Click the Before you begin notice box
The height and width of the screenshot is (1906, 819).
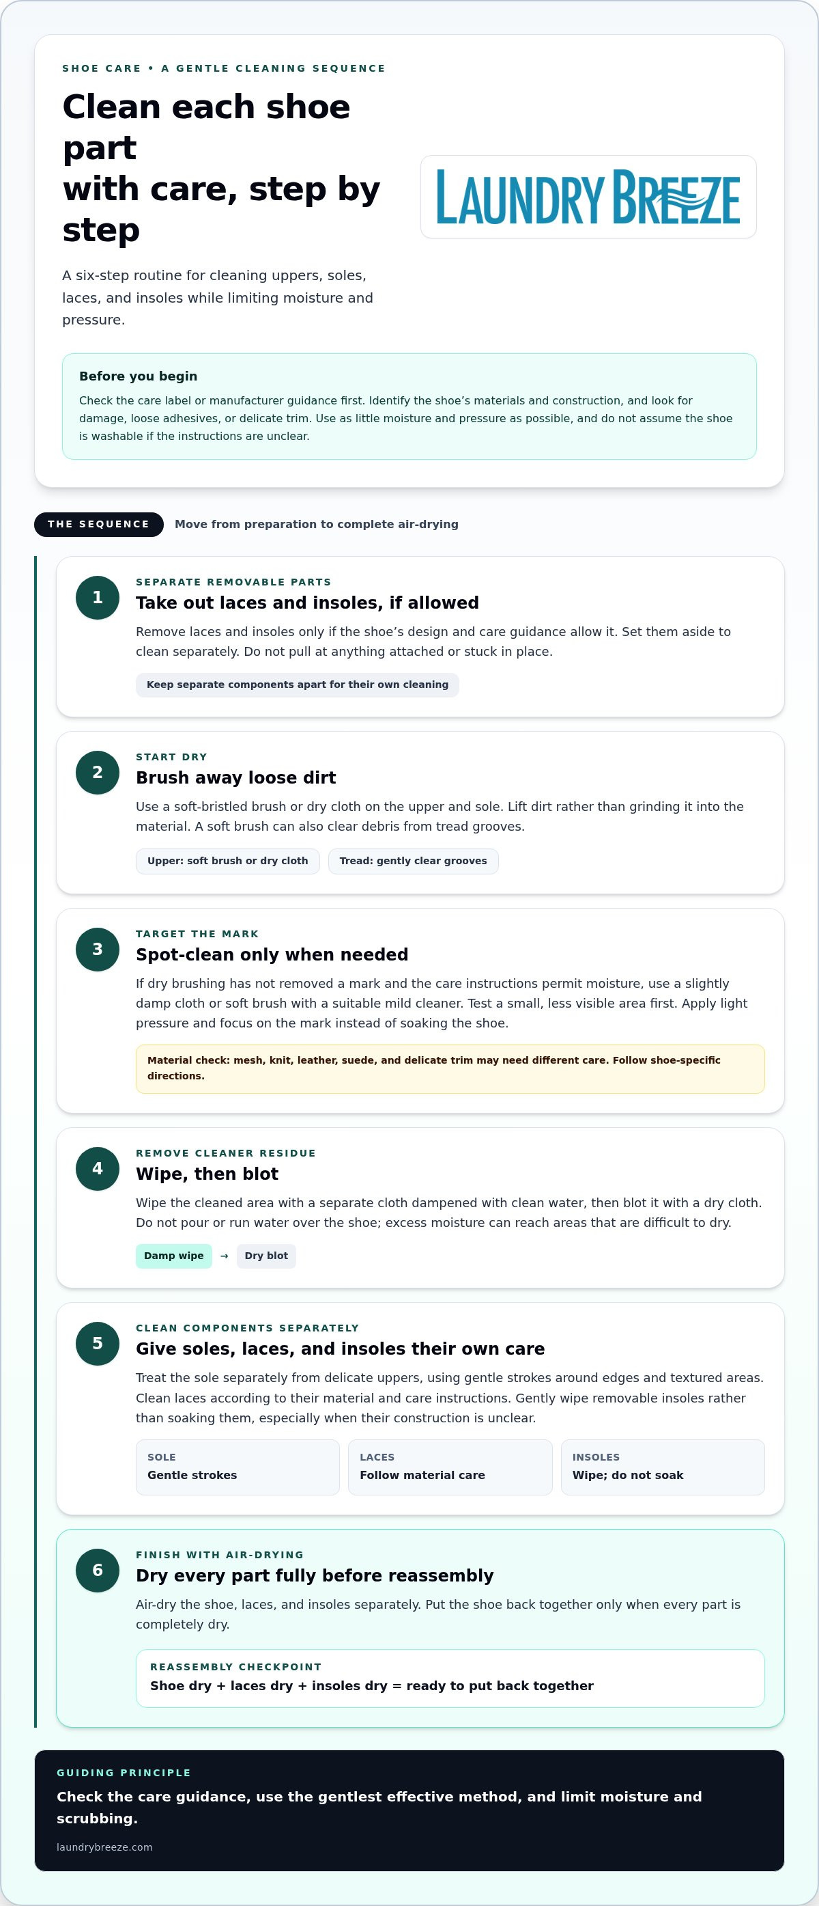click(409, 406)
